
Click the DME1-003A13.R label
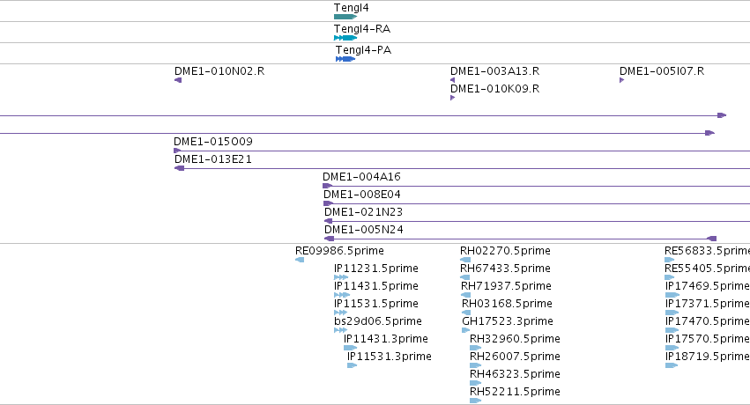494,71
